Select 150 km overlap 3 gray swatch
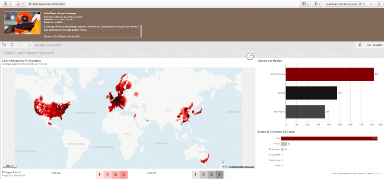The image size is (384, 179). tap(211, 175)
